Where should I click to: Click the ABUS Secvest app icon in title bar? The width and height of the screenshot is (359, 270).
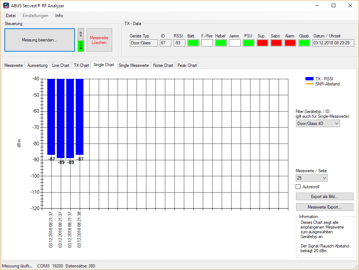(6, 5)
